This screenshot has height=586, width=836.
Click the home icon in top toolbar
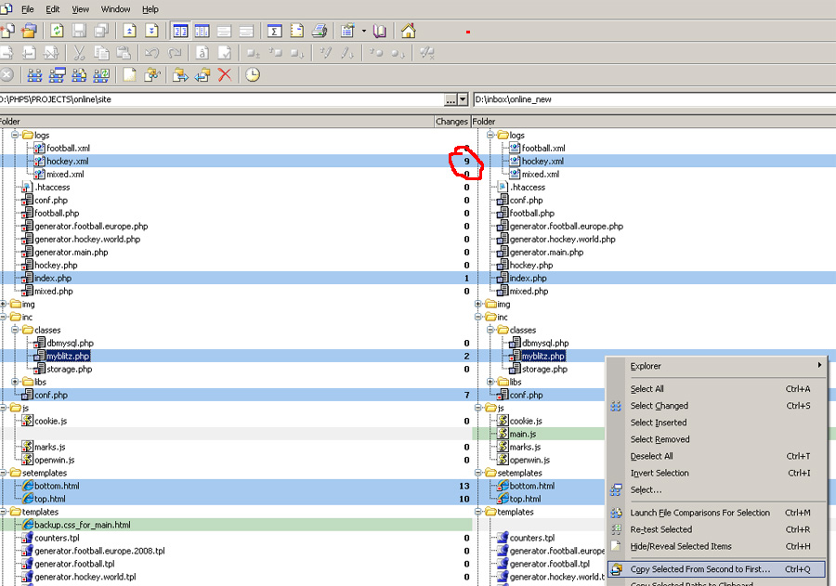click(x=408, y=31)
